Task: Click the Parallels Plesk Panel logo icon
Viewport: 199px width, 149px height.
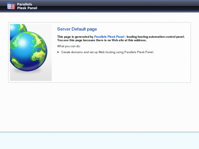Action: coord(11,6)
